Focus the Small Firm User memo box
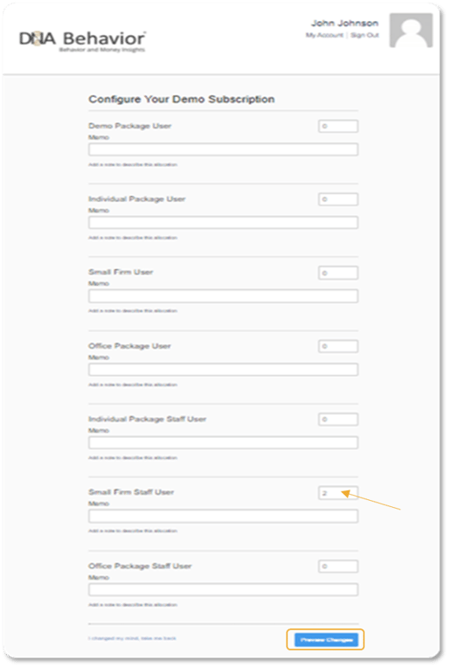This screenshot has width=450, height=667. click(224, 296)
